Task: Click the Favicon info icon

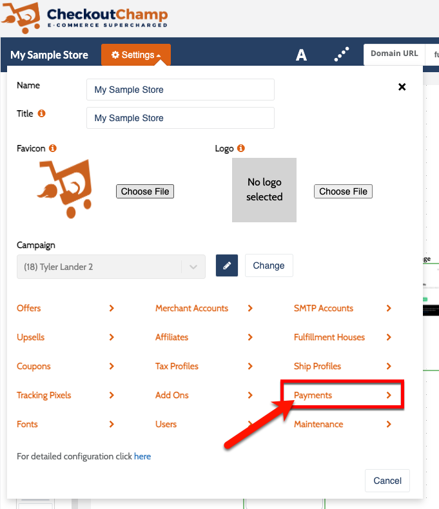Action: point(53,148)
